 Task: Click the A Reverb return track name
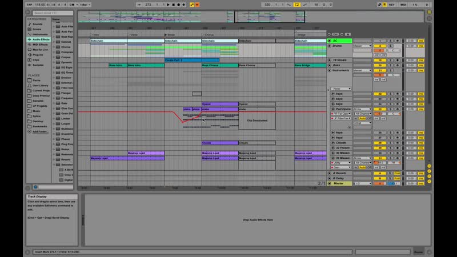coord(339,173)
